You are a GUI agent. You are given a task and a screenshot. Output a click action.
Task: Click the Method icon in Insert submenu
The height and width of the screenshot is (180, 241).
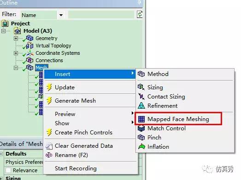point(141,74)
